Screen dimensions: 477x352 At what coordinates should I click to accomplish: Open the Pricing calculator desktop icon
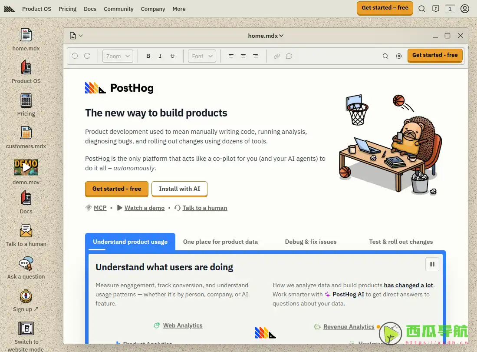26,101
